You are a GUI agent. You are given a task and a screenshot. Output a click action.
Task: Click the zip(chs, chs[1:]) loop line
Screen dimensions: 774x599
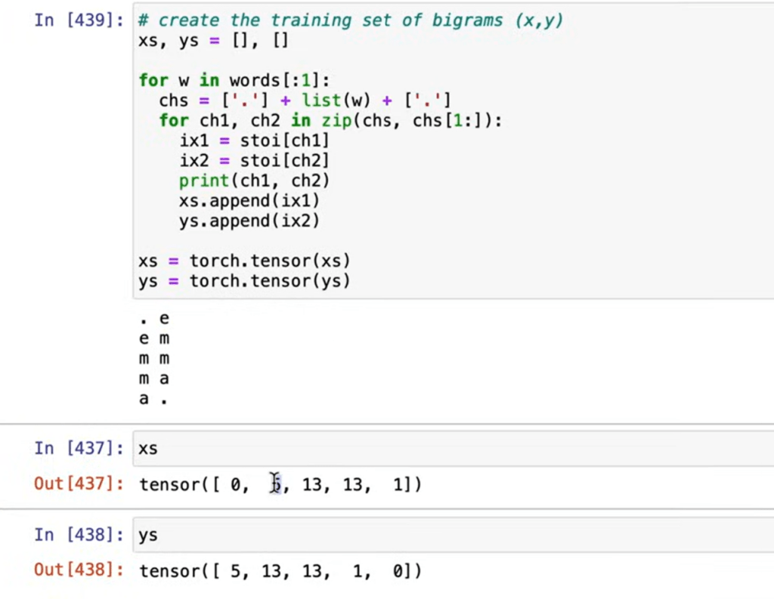(x=330, y=120)
